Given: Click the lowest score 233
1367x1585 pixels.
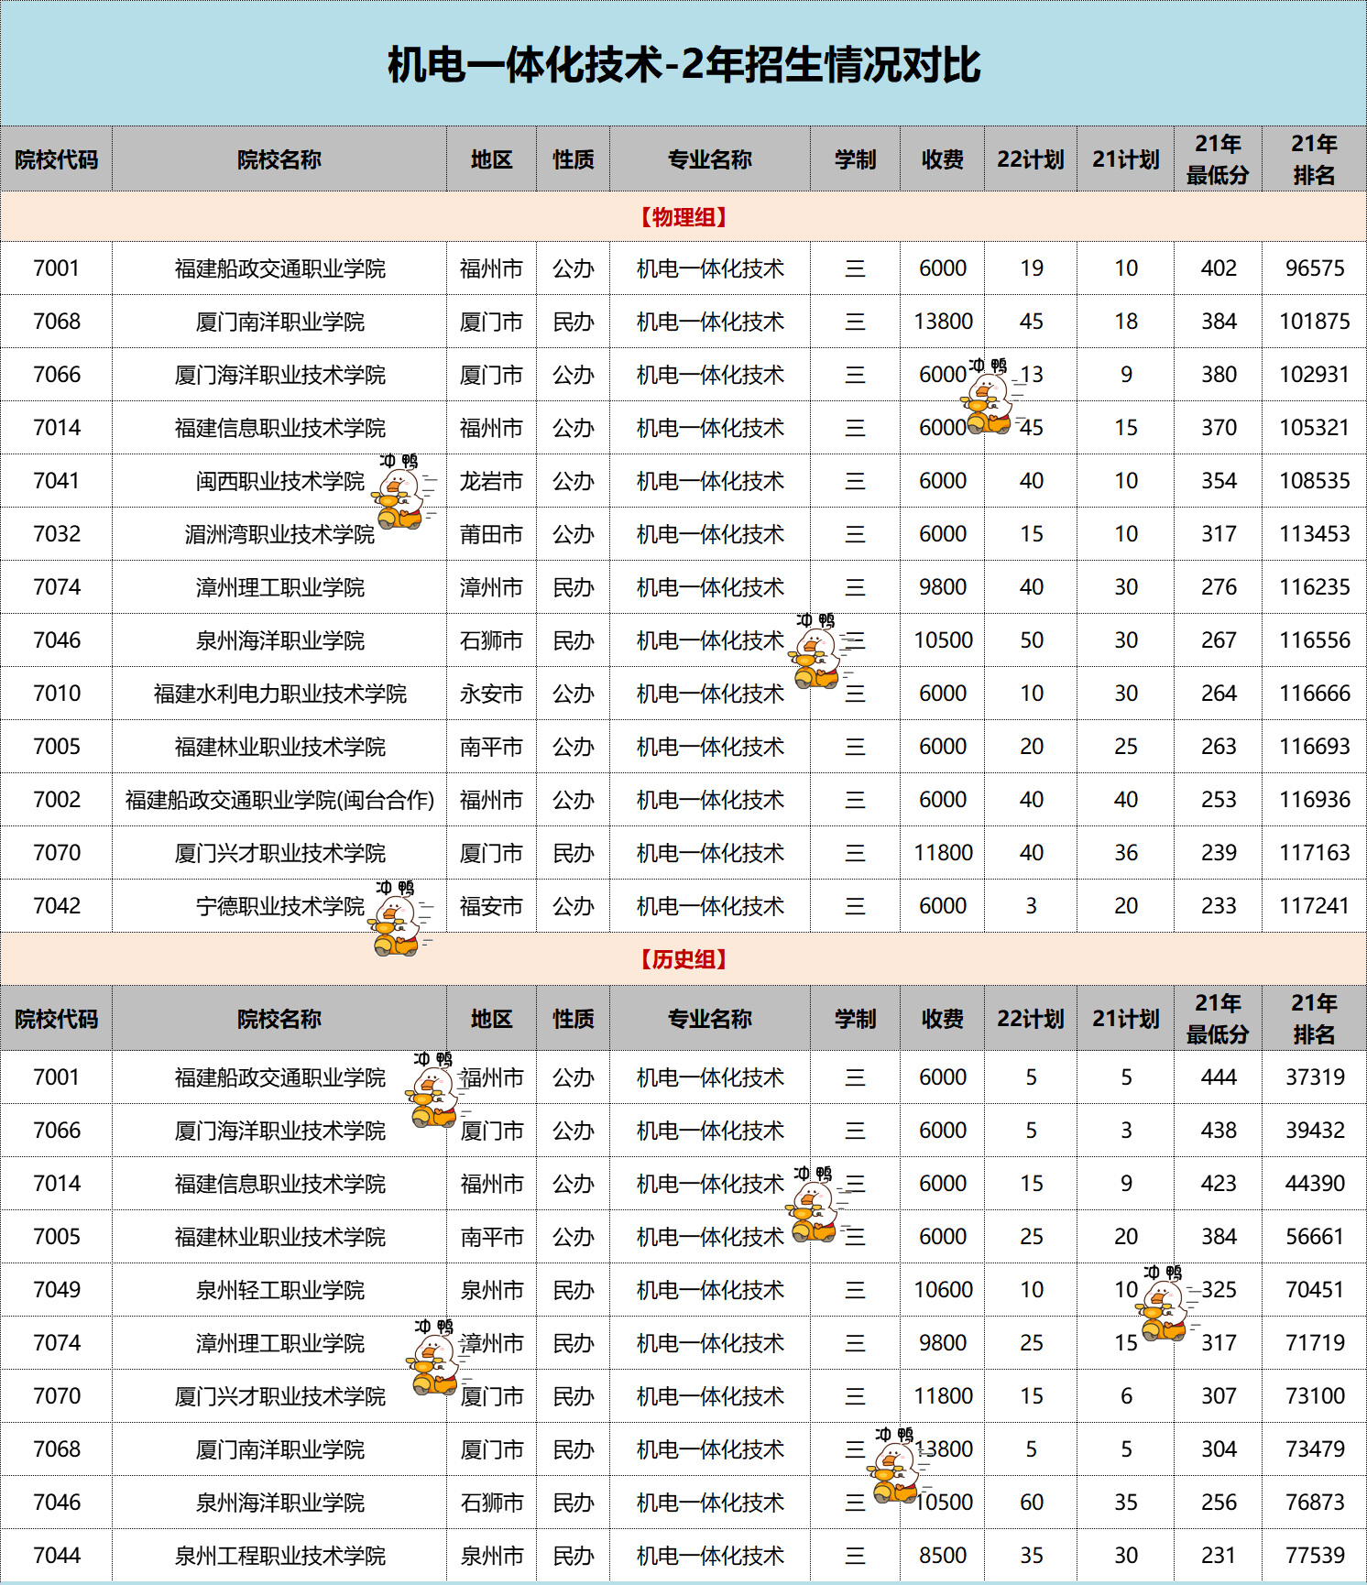Looking at the screenshot, I should (x=1219, y=906).
